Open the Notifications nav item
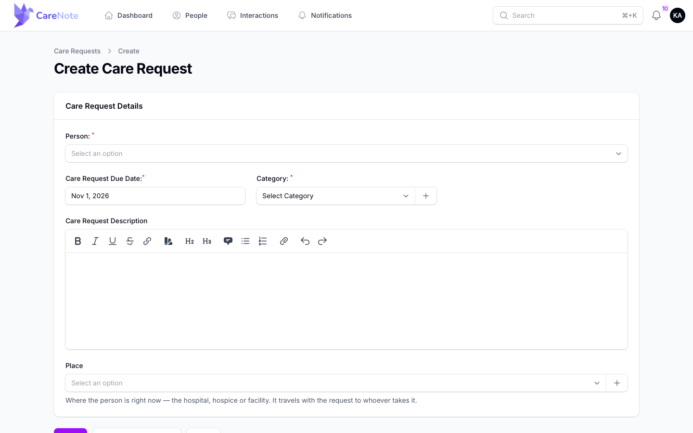 click(x=325, y=15)
